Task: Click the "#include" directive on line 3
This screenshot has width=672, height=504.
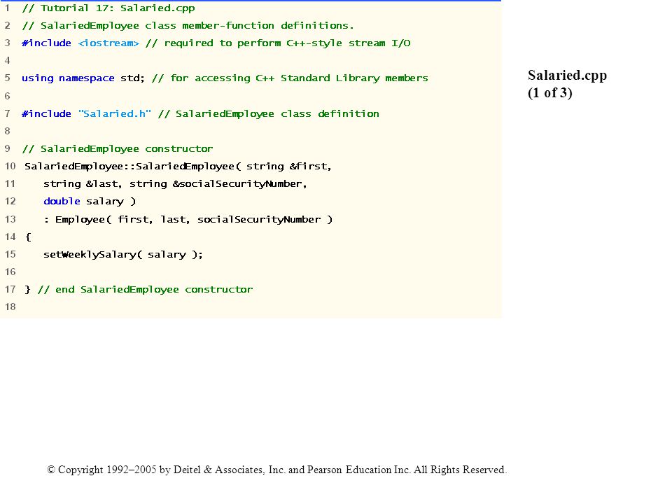Action: (47, 43)
